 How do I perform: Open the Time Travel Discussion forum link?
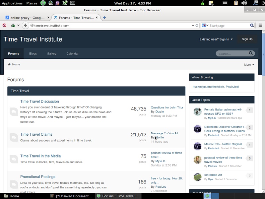(39, 101)
